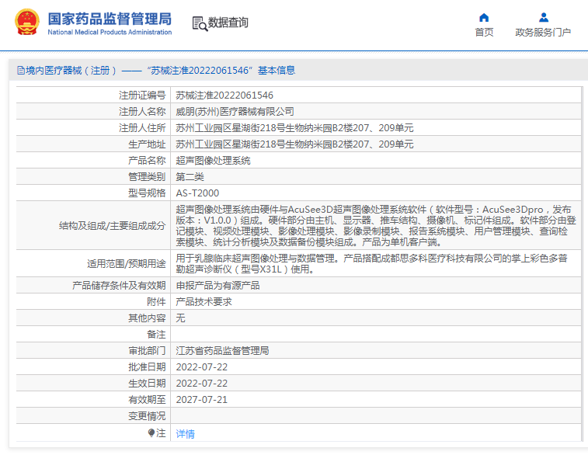Select model specification AS-T2000
This screenshot has width=588, height=455.
tap(197, 193)
